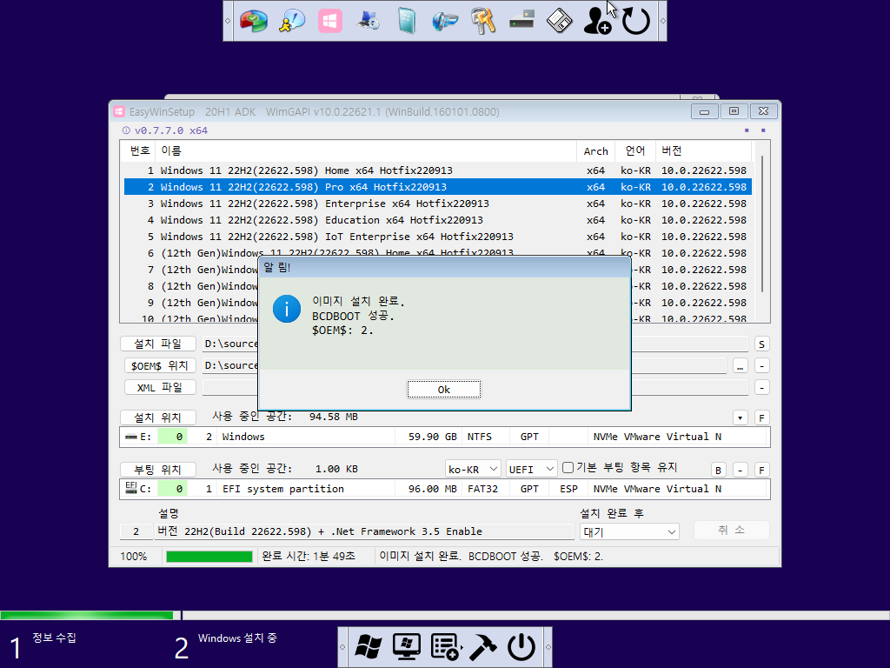Click the Arch column header

(596, 151)
